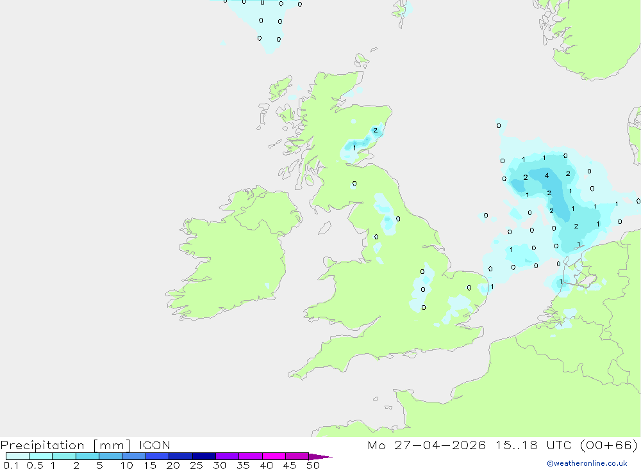641x469 pixels.
Task: Pick the legend swatch between 10 and 15
Action: [x=134, y=456]
